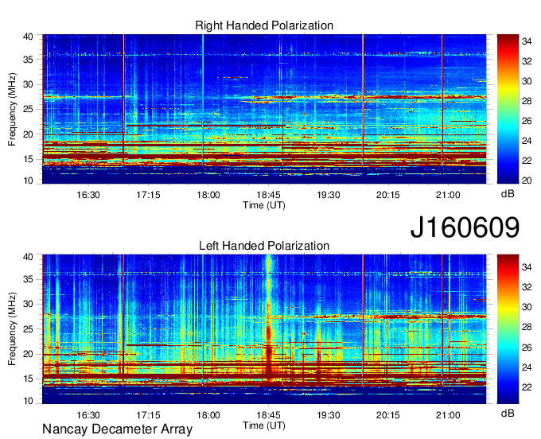
Task: Click the 40 MHz tick of Right Handed plot
Action: [29, 37]
